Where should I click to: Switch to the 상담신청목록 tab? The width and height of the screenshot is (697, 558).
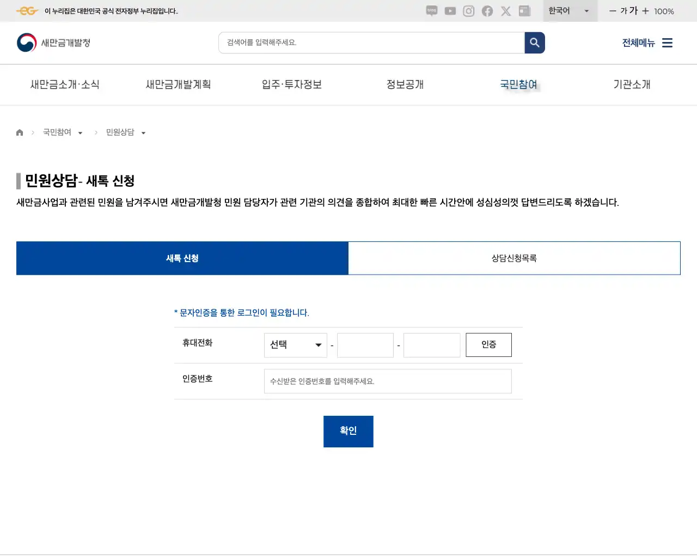pyautogui.click(x=514, y=258)
